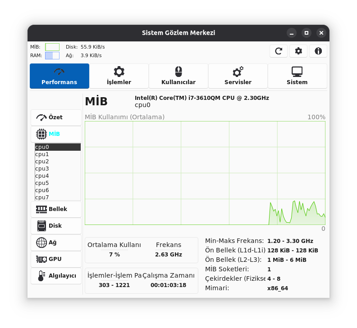
Task: Go to the Servisler tab
Action: [238, 76]
